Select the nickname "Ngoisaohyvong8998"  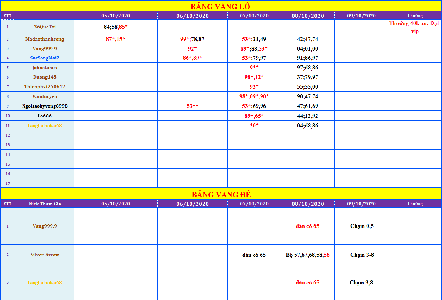[45, 106]
